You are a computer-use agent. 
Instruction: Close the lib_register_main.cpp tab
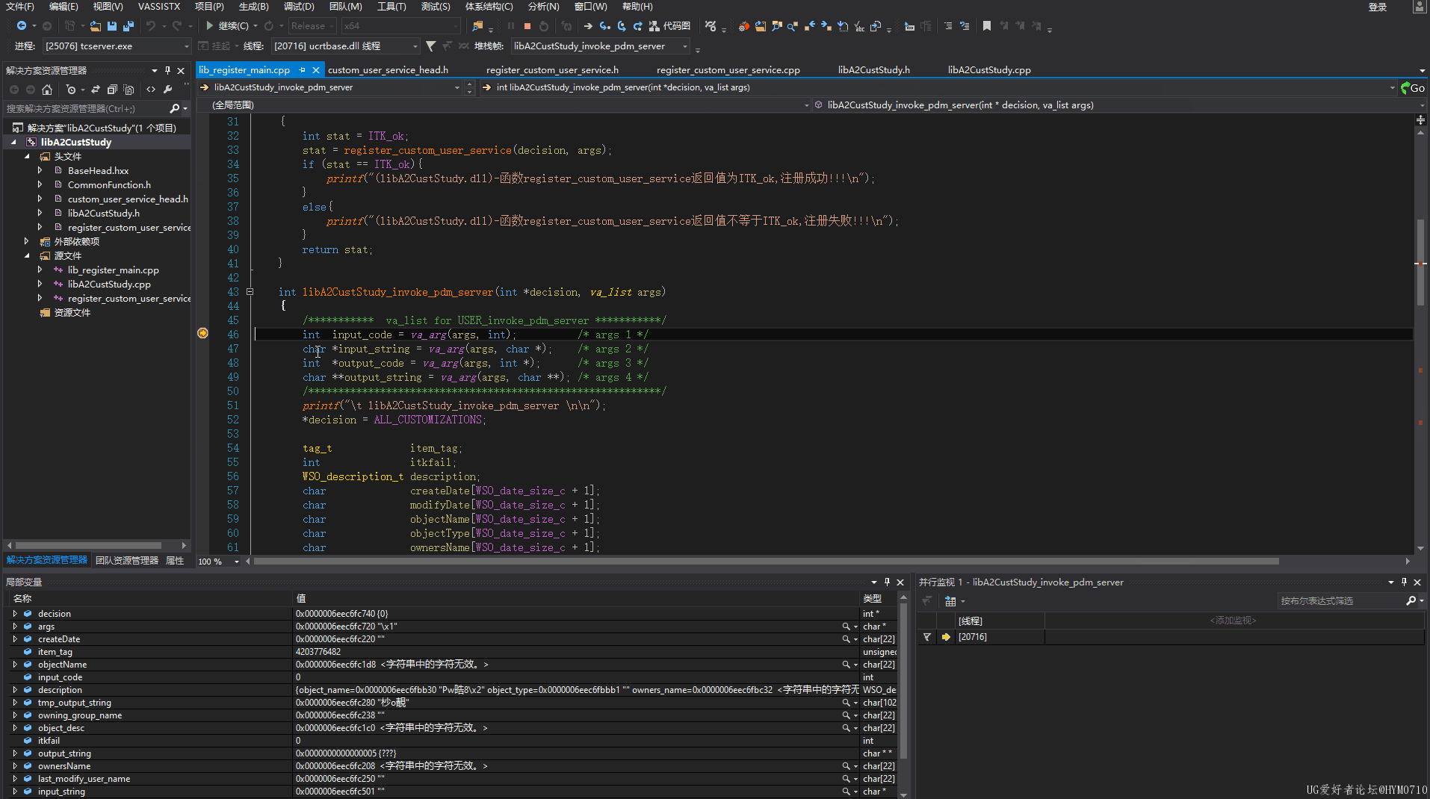[x=316, y=70]
